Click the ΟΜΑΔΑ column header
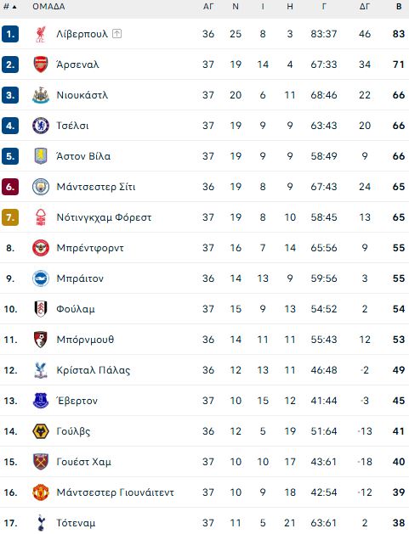The image size is (409, 534). pos(48,7)
